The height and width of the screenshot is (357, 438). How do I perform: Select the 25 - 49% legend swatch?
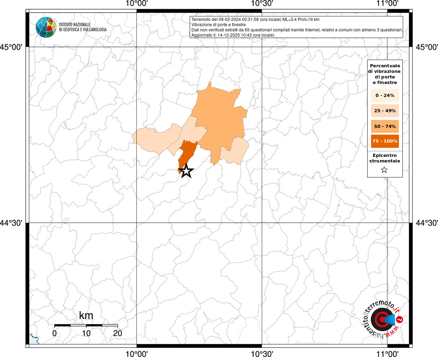coord(385,111)
